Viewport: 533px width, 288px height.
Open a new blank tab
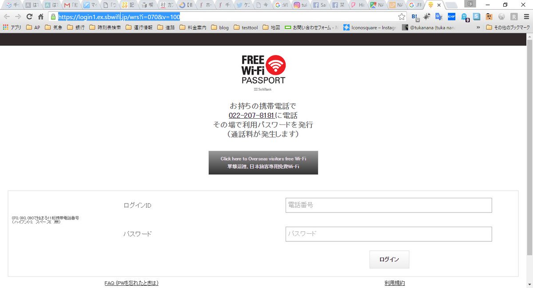point(451,5)
